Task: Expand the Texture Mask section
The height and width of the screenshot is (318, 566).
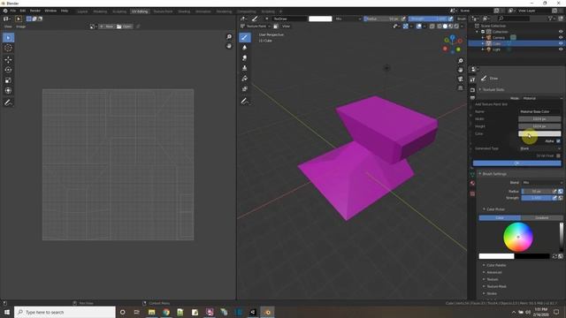Action: [x=495, y=286]
